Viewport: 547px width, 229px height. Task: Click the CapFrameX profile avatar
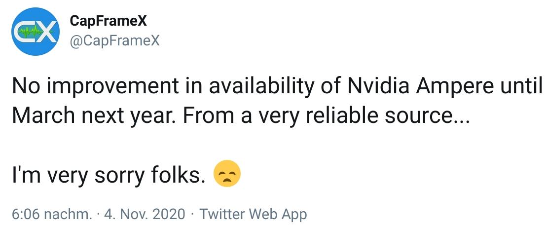36,31
